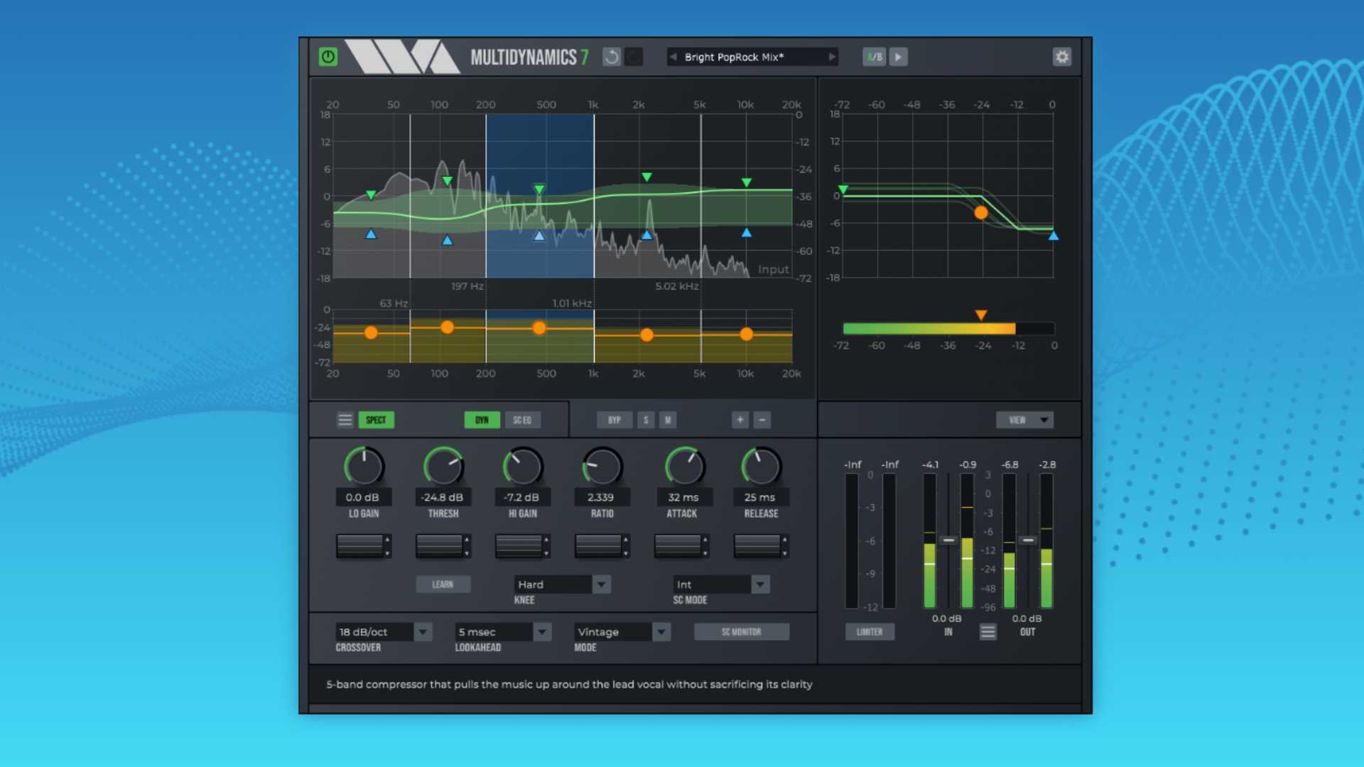Toggle the plugin power button
Screen dimensions: 1364x767
pos(328,57)
